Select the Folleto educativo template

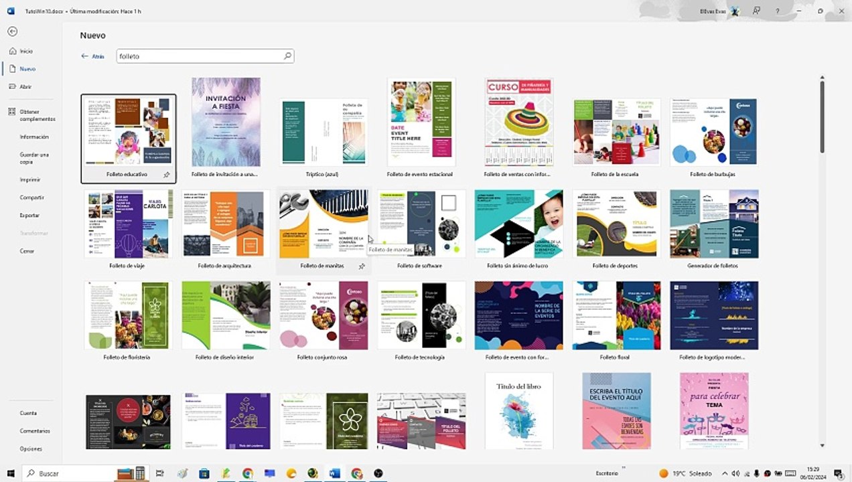(128, 138)
